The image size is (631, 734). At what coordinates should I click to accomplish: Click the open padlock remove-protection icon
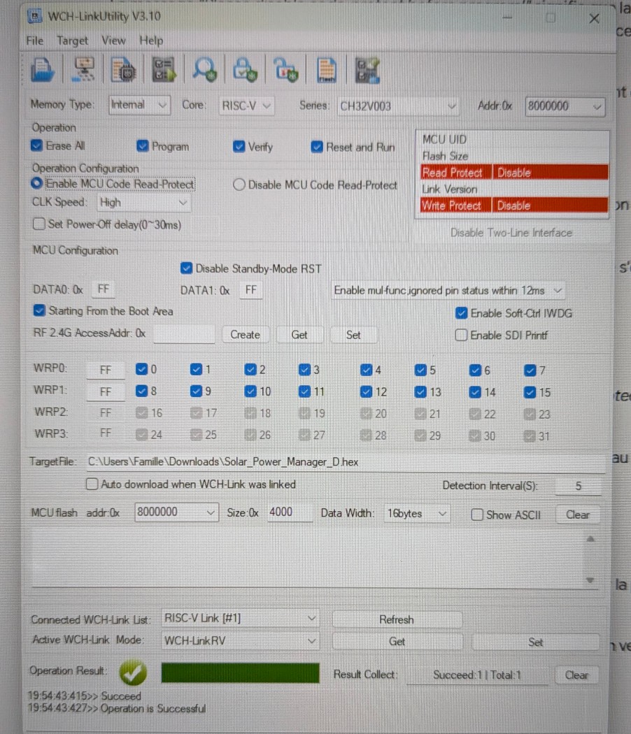[x=285, y=70]
